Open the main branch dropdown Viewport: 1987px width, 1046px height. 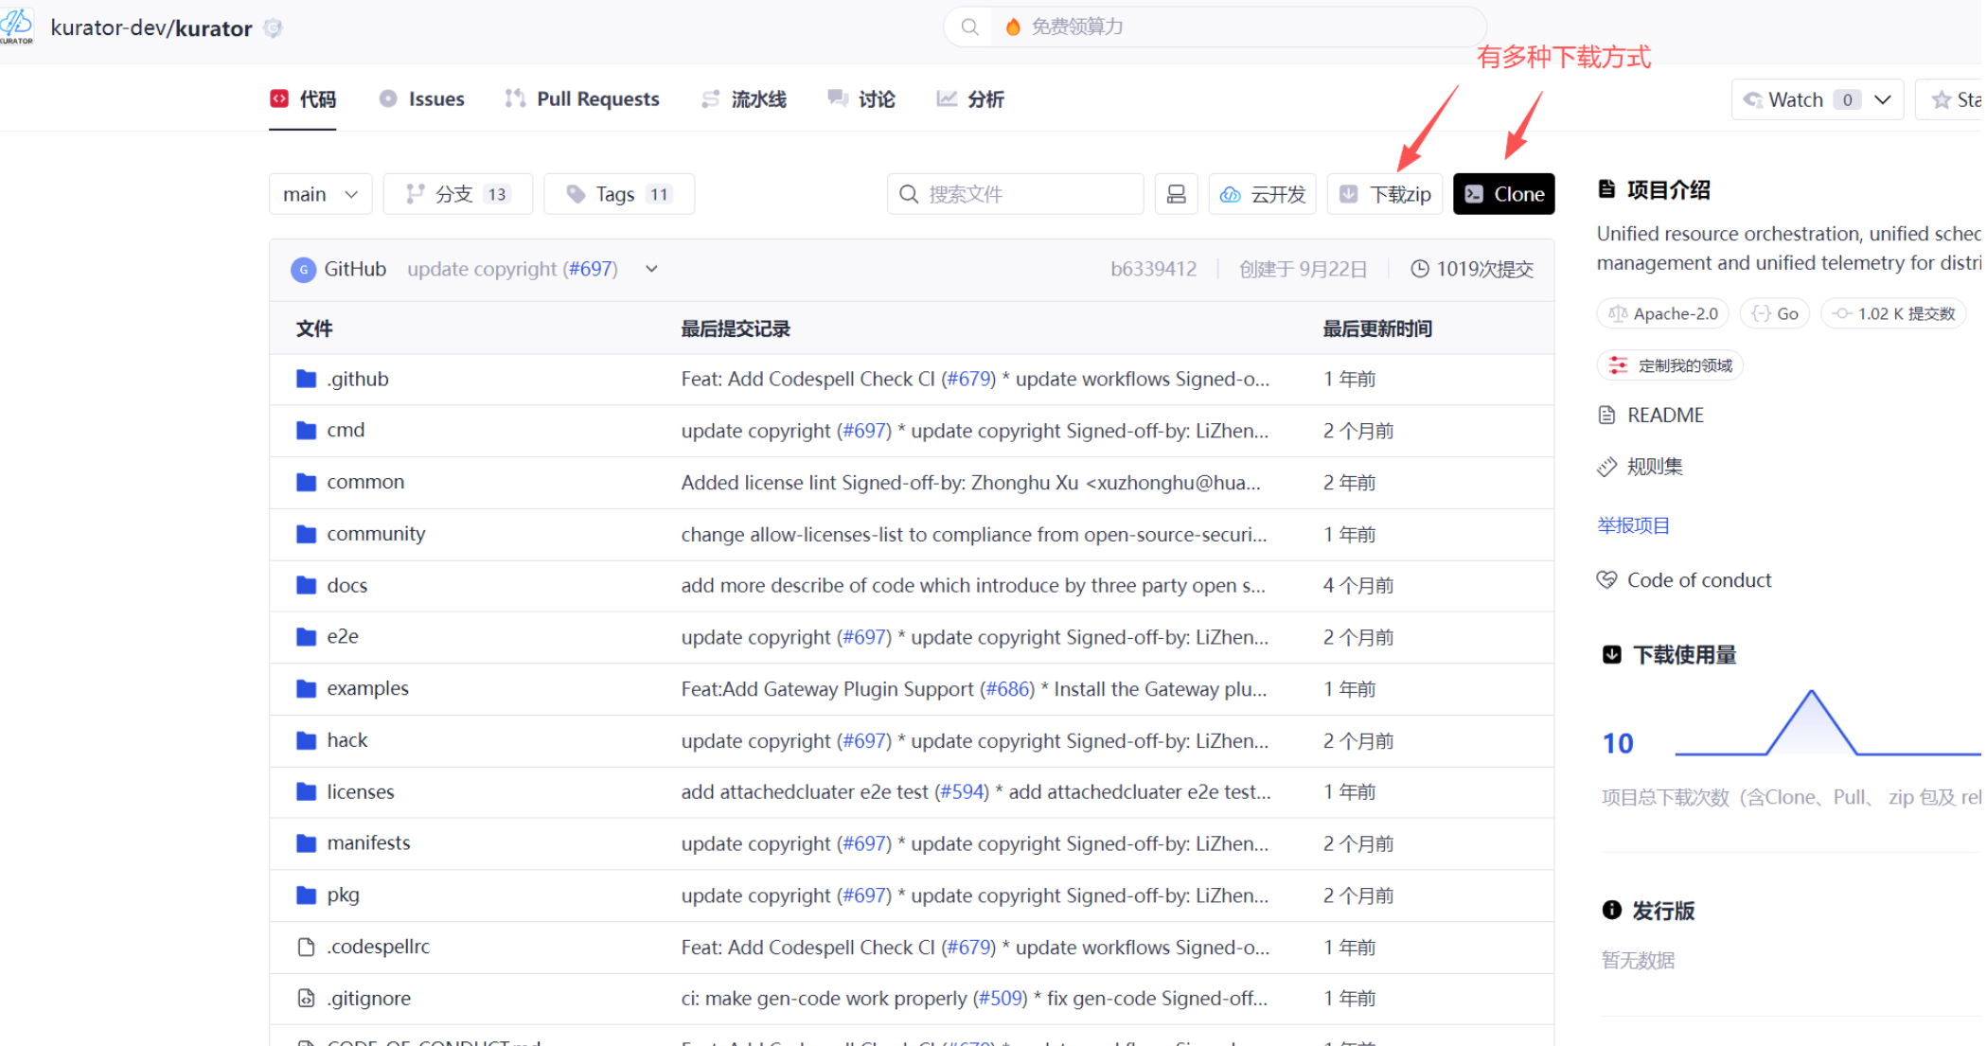[320, 194]
